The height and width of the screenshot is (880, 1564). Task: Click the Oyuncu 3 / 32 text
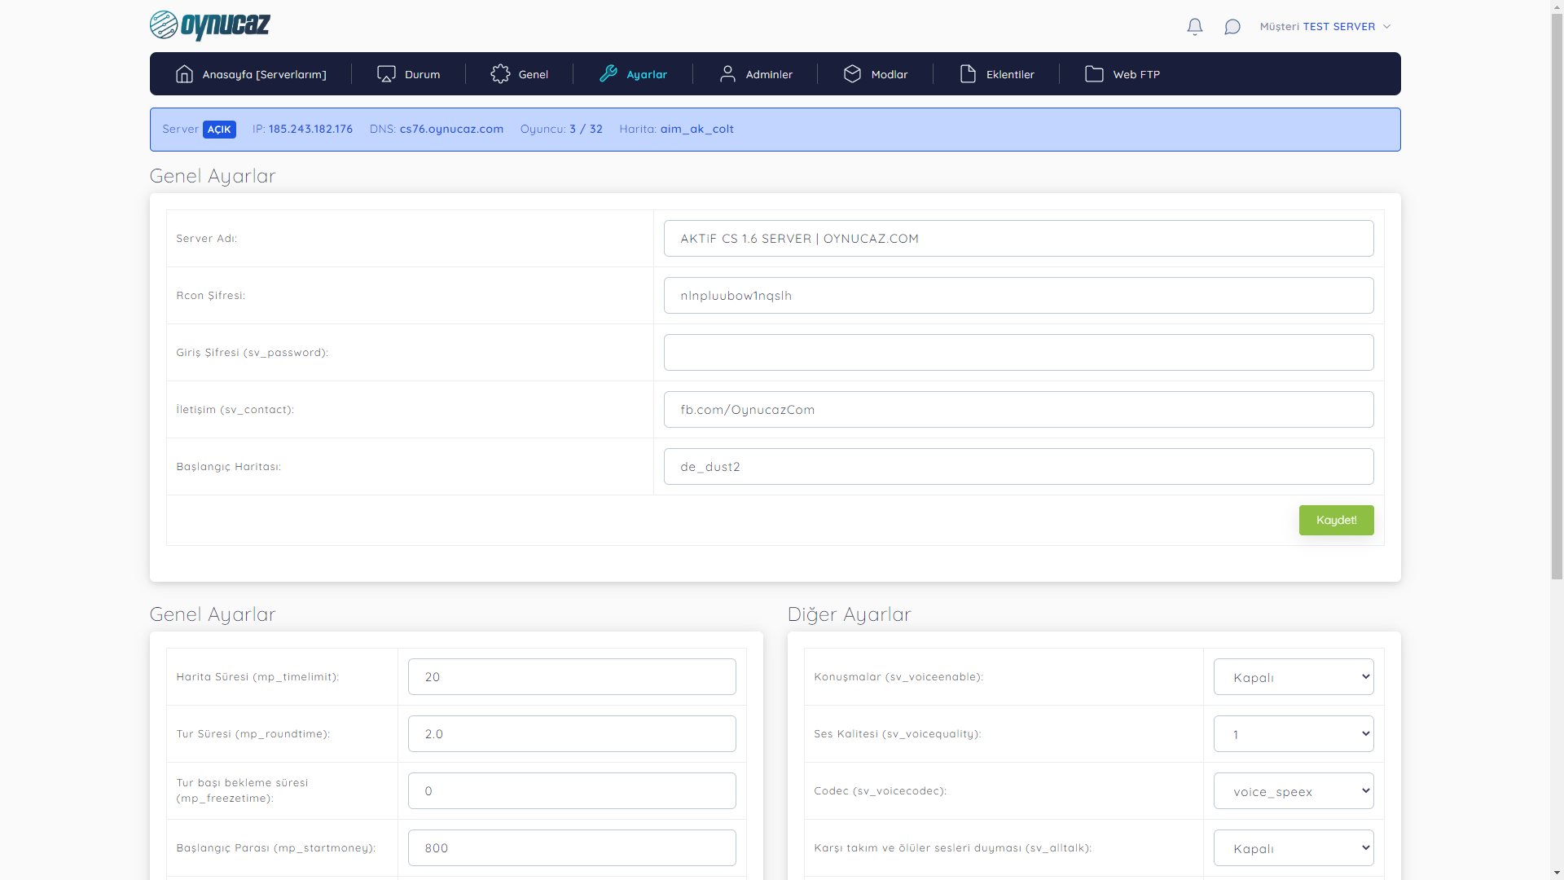(561, 129)
